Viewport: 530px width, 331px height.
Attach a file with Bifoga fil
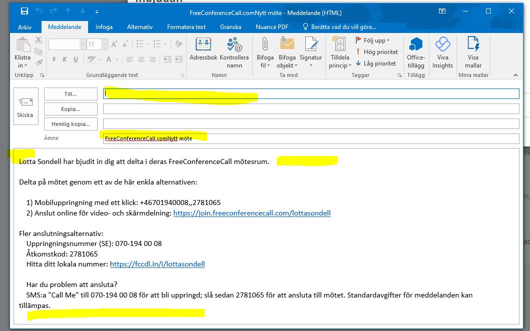click(x=265, y=52)
